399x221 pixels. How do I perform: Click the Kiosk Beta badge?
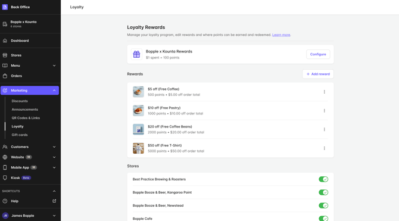pos(26,178)
